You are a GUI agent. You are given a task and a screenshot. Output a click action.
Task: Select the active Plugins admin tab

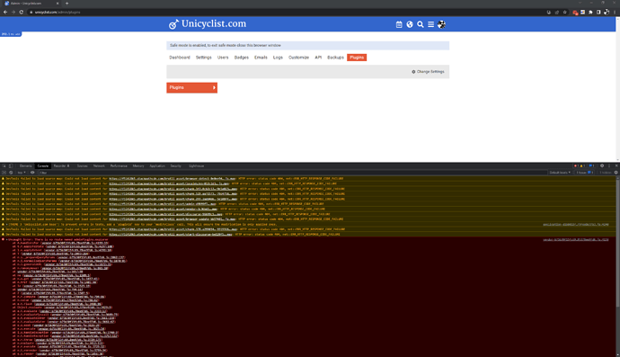point(357,58)
